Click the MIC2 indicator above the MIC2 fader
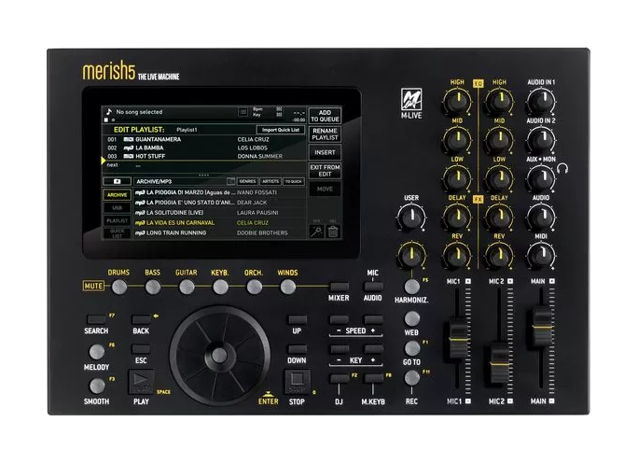 [510, 281]
